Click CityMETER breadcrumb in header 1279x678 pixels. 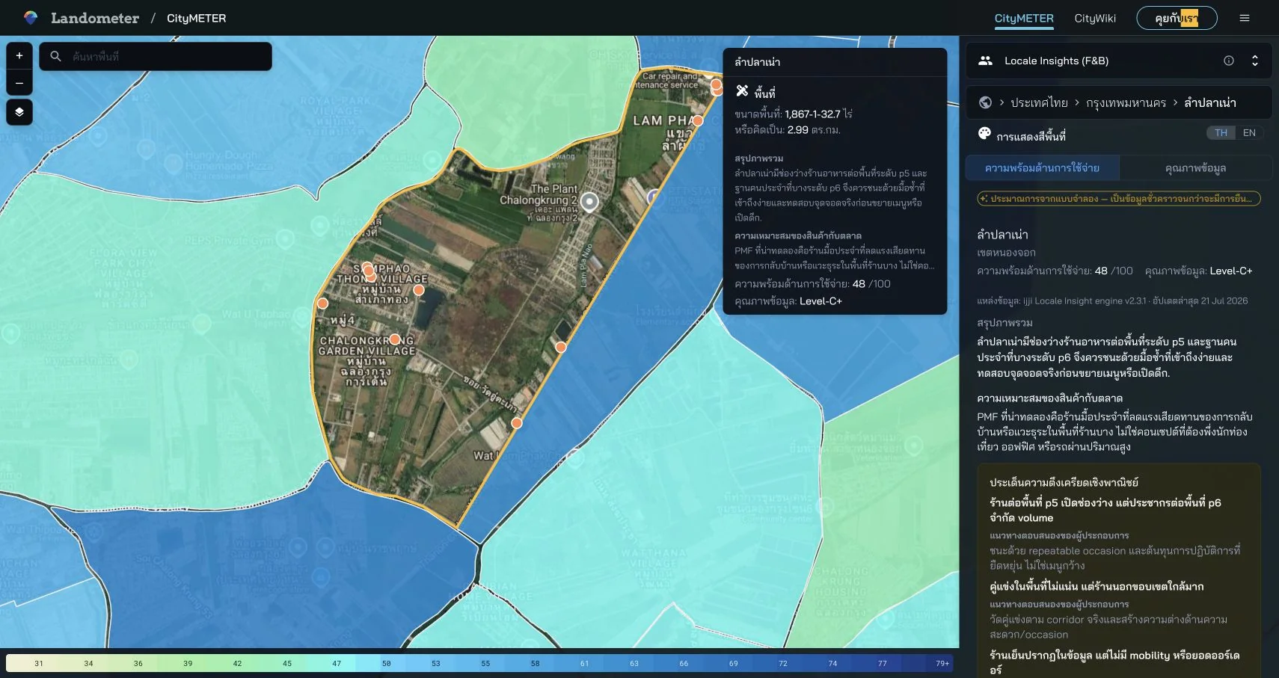pyautogui.click(x=196, y=18)
